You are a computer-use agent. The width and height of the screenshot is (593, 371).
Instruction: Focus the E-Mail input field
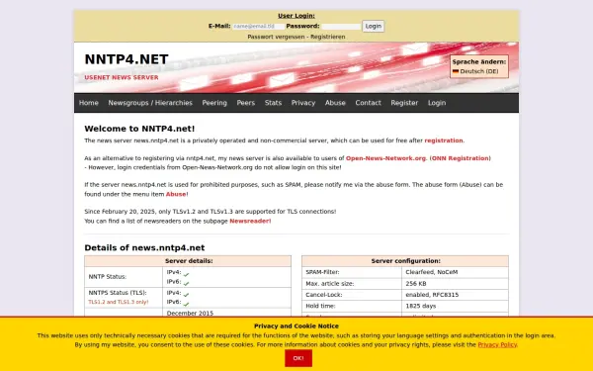click(258, 26)
